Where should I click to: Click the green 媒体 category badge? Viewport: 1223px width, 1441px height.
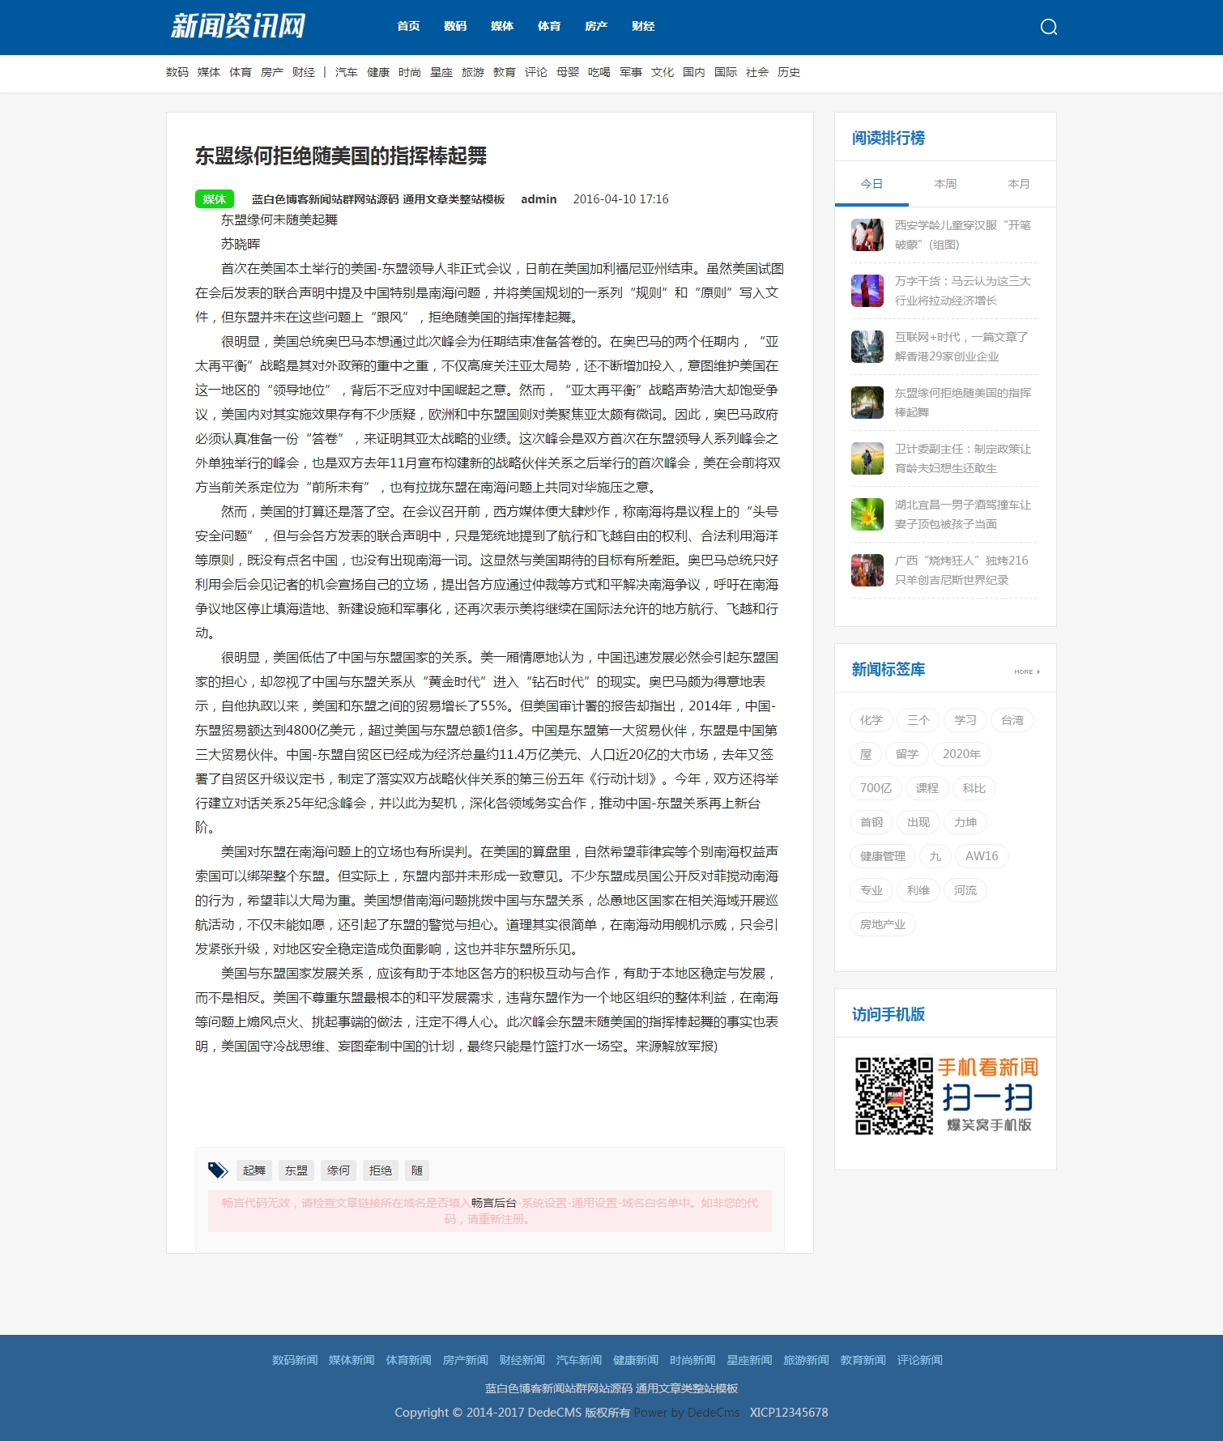tap(214, 199)
